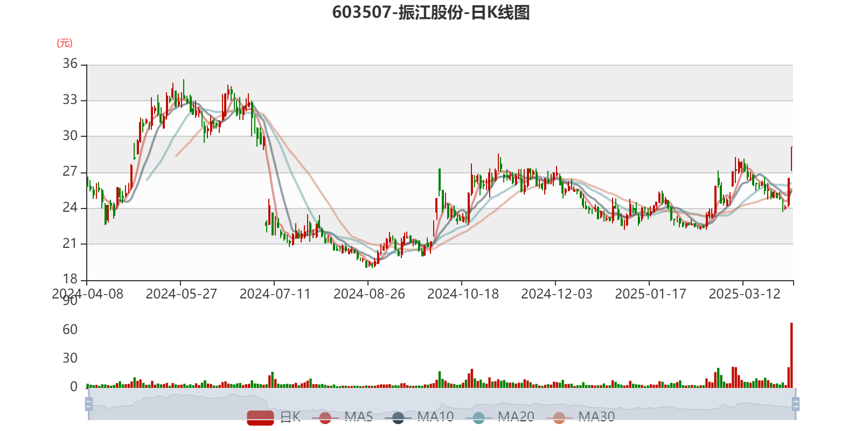Viewport: 862px width, 431px height.
Task: Toggle the MA30 line legend
Action: coord(580,417)
